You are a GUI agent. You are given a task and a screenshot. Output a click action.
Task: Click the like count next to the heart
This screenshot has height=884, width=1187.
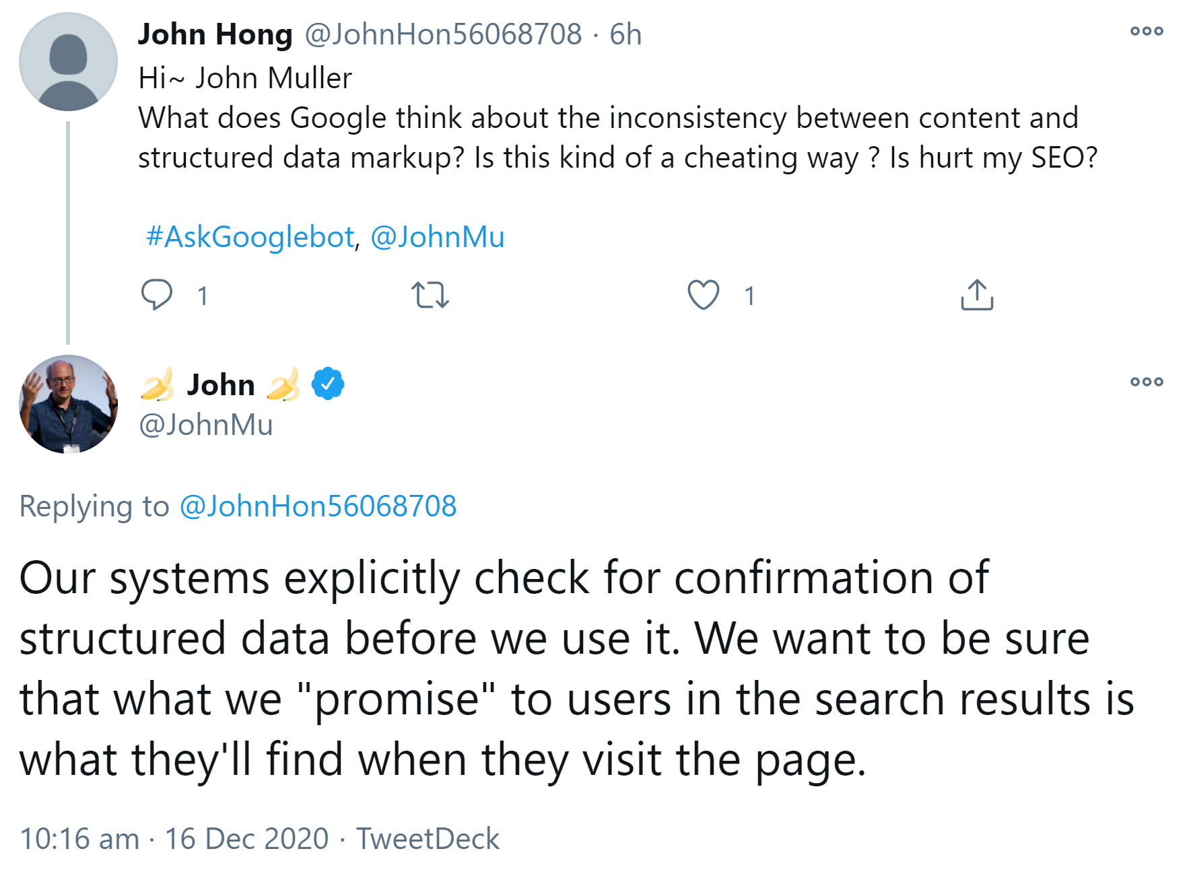tap(747, 295)
